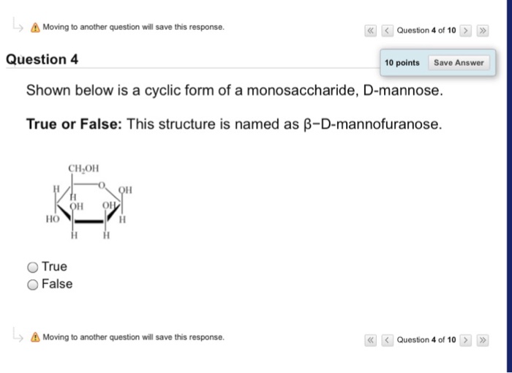Click bottom next-question arrow

(x=464, y=339)
